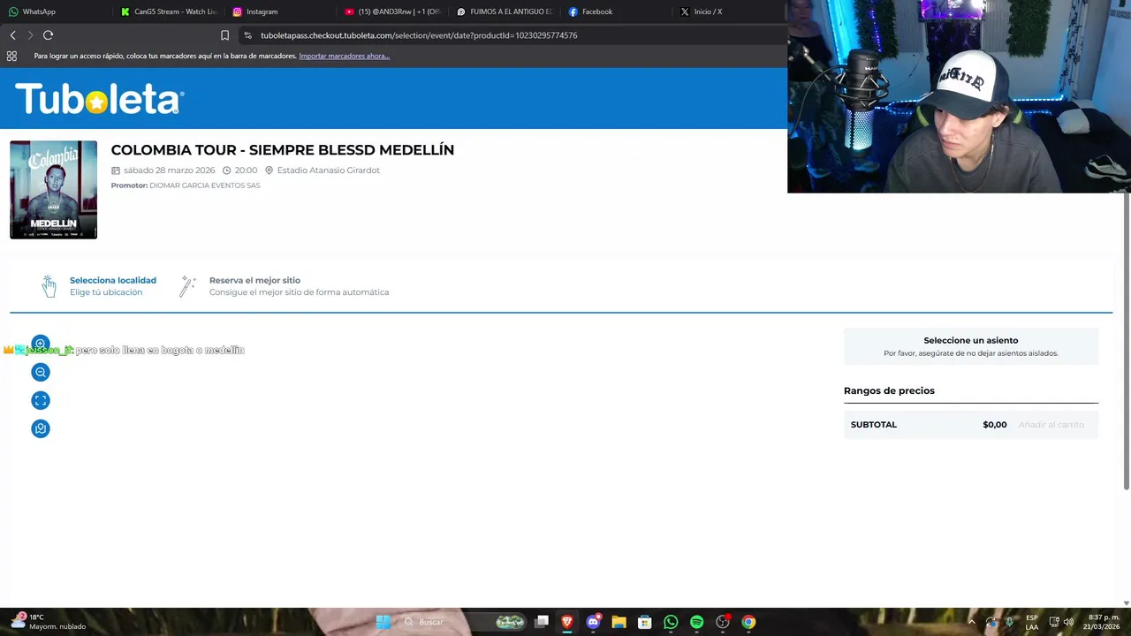Select 'Reserva el mejor sitio' option

pos(284,286)
